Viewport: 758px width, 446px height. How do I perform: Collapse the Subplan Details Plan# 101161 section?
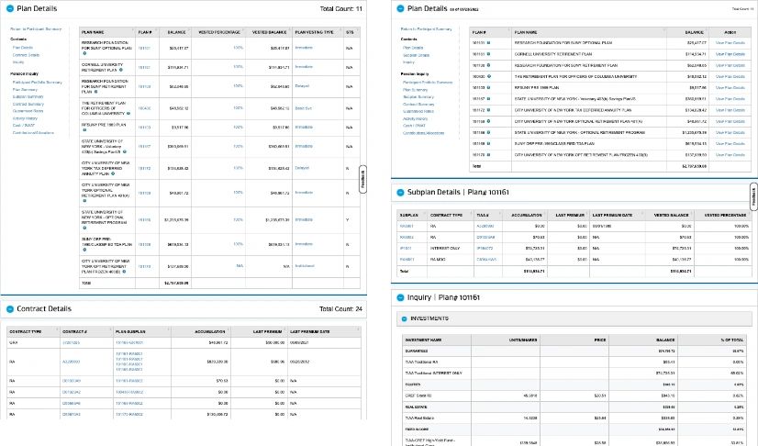point(400,195)
